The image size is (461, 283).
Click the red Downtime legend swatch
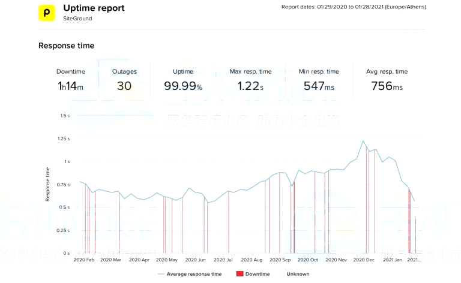coord(240,274)
